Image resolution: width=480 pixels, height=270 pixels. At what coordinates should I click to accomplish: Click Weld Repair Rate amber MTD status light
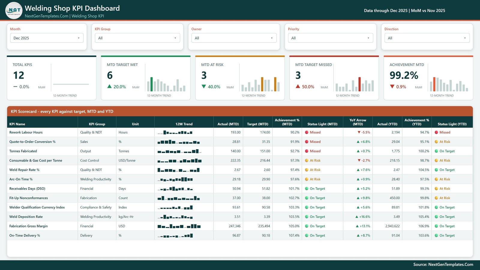(x=307, y=170)
